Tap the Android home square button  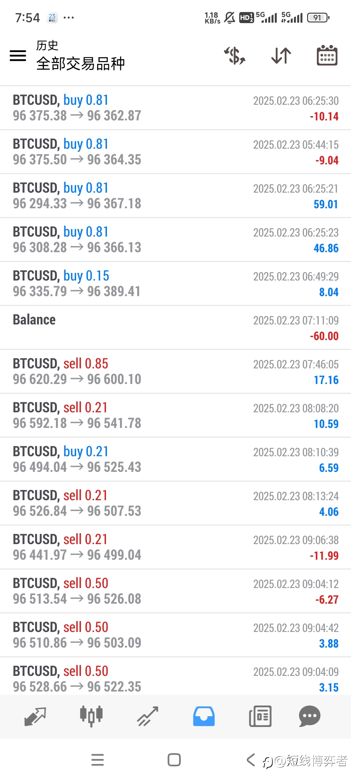pos(174,760)
